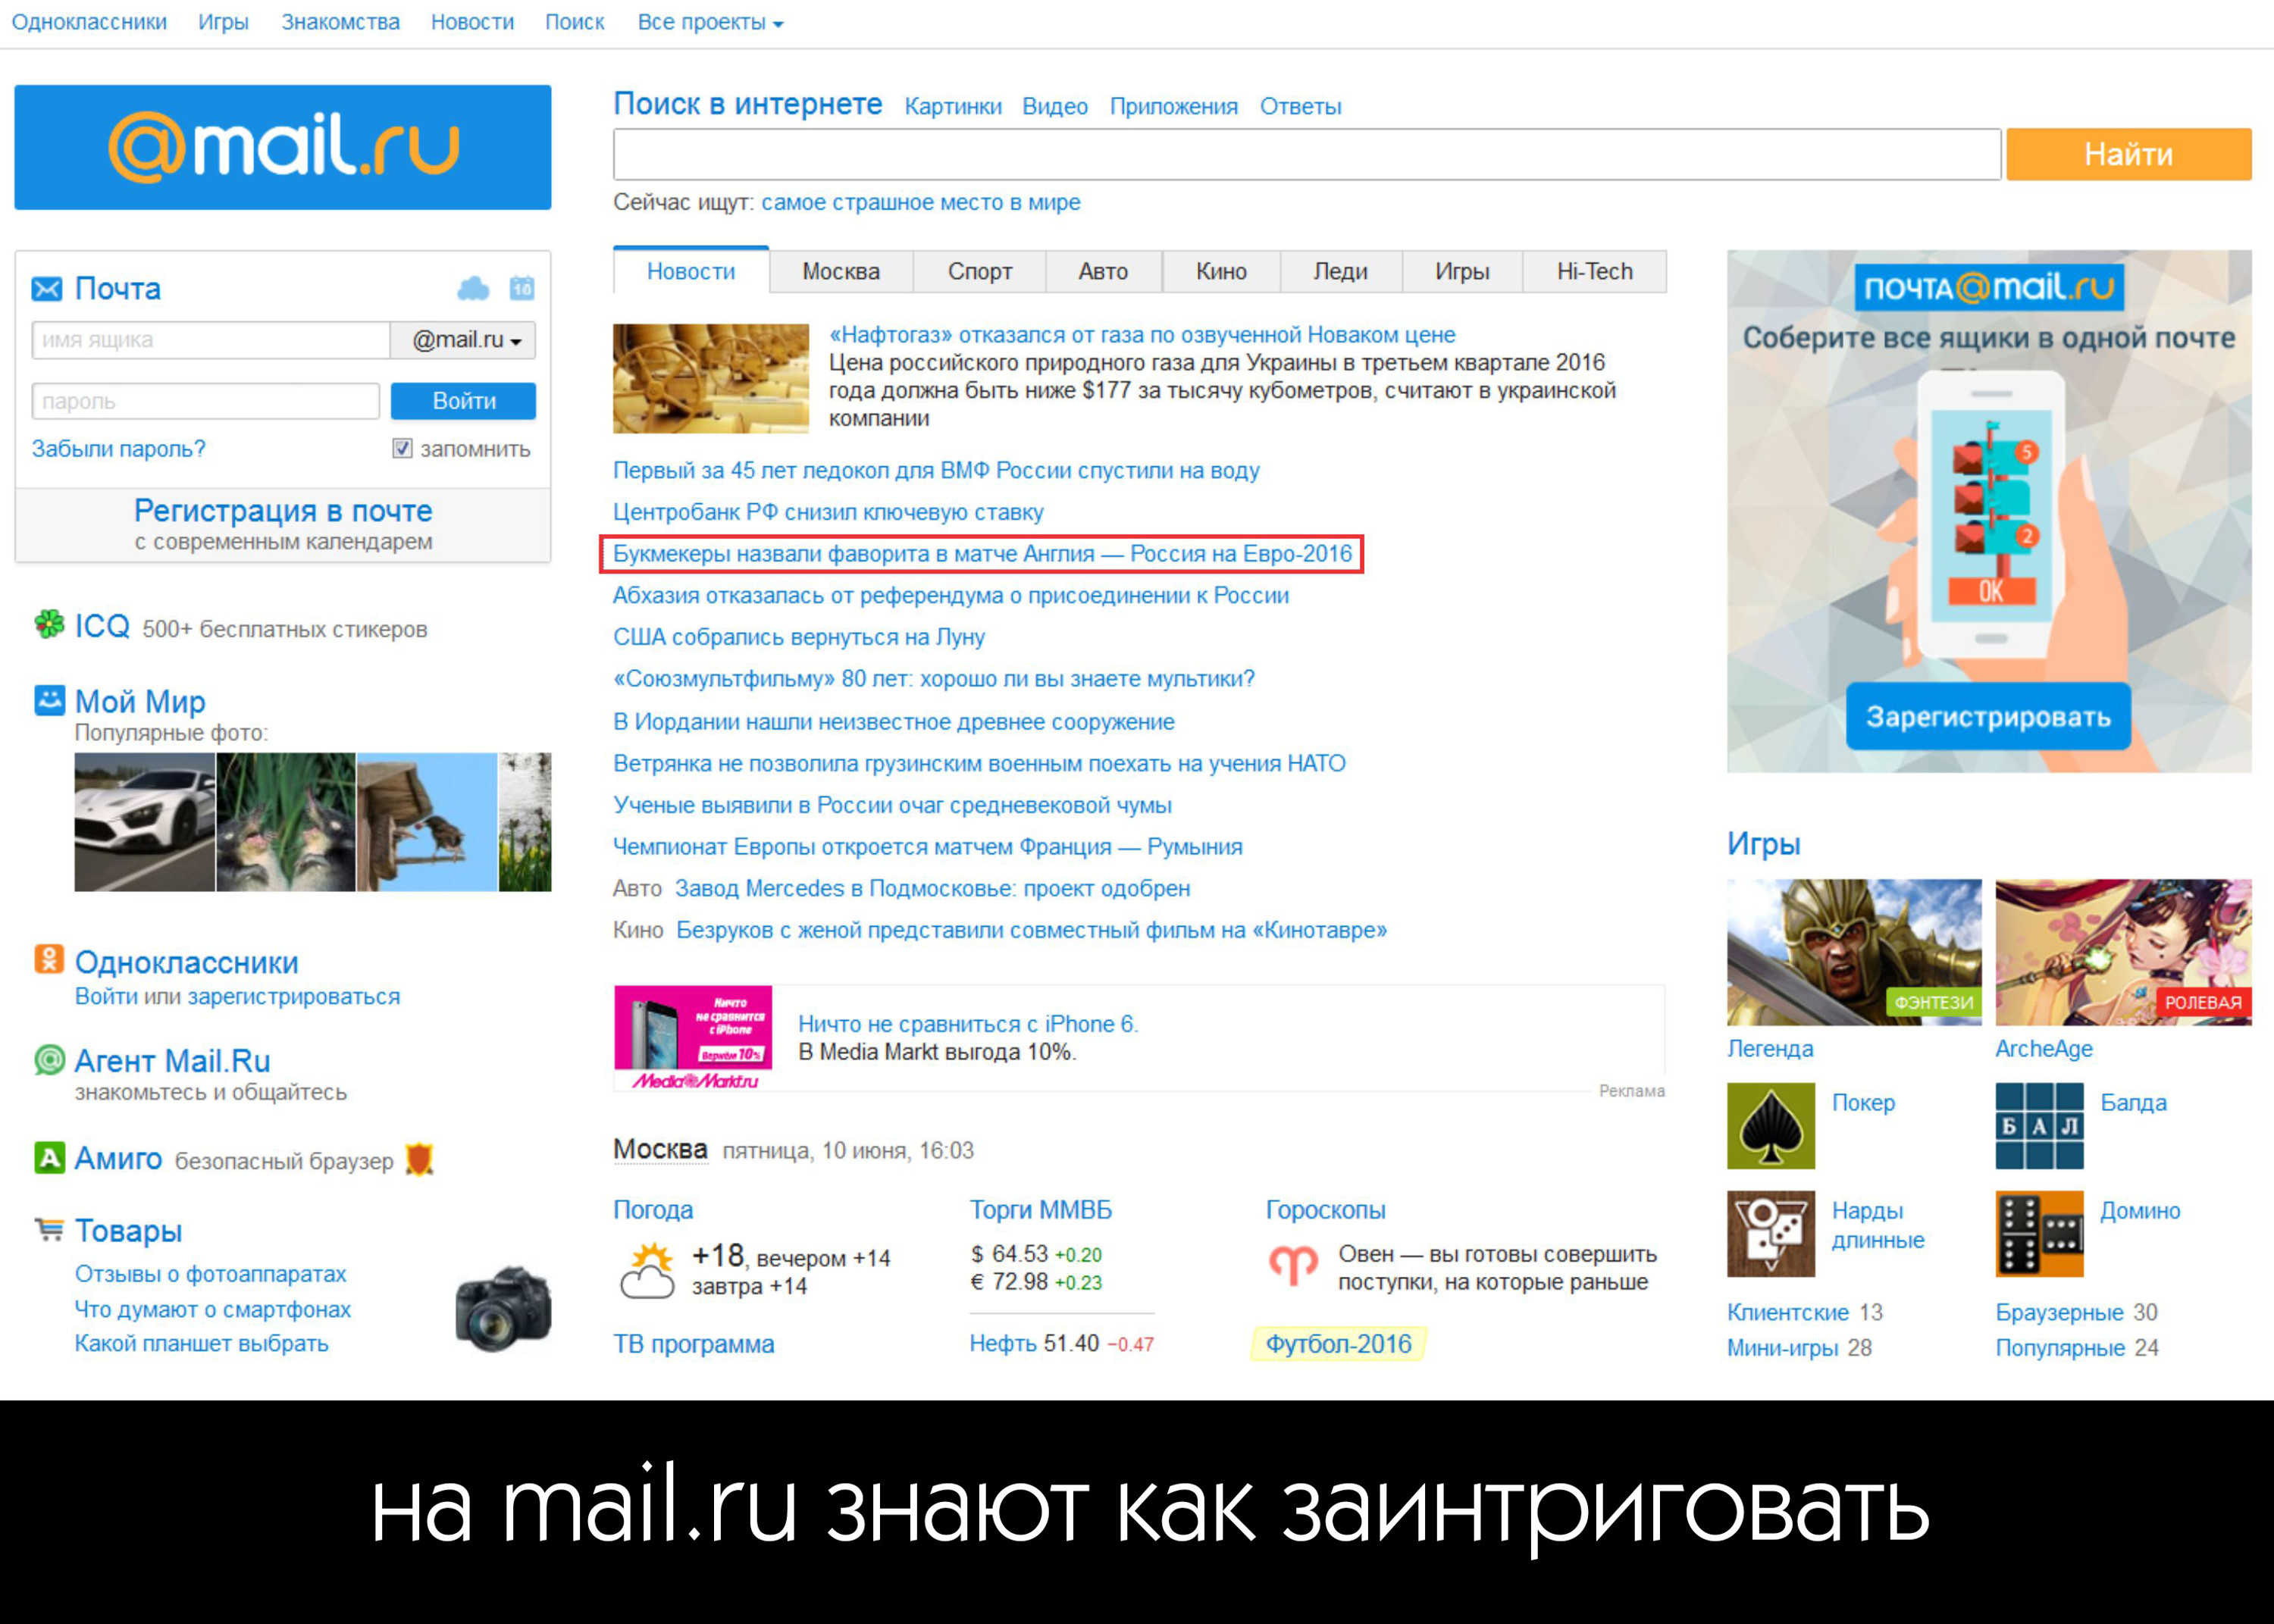Switch to the Спорт tab
This screenshot has width=2274, height=1624.
[x=980, y=271]
